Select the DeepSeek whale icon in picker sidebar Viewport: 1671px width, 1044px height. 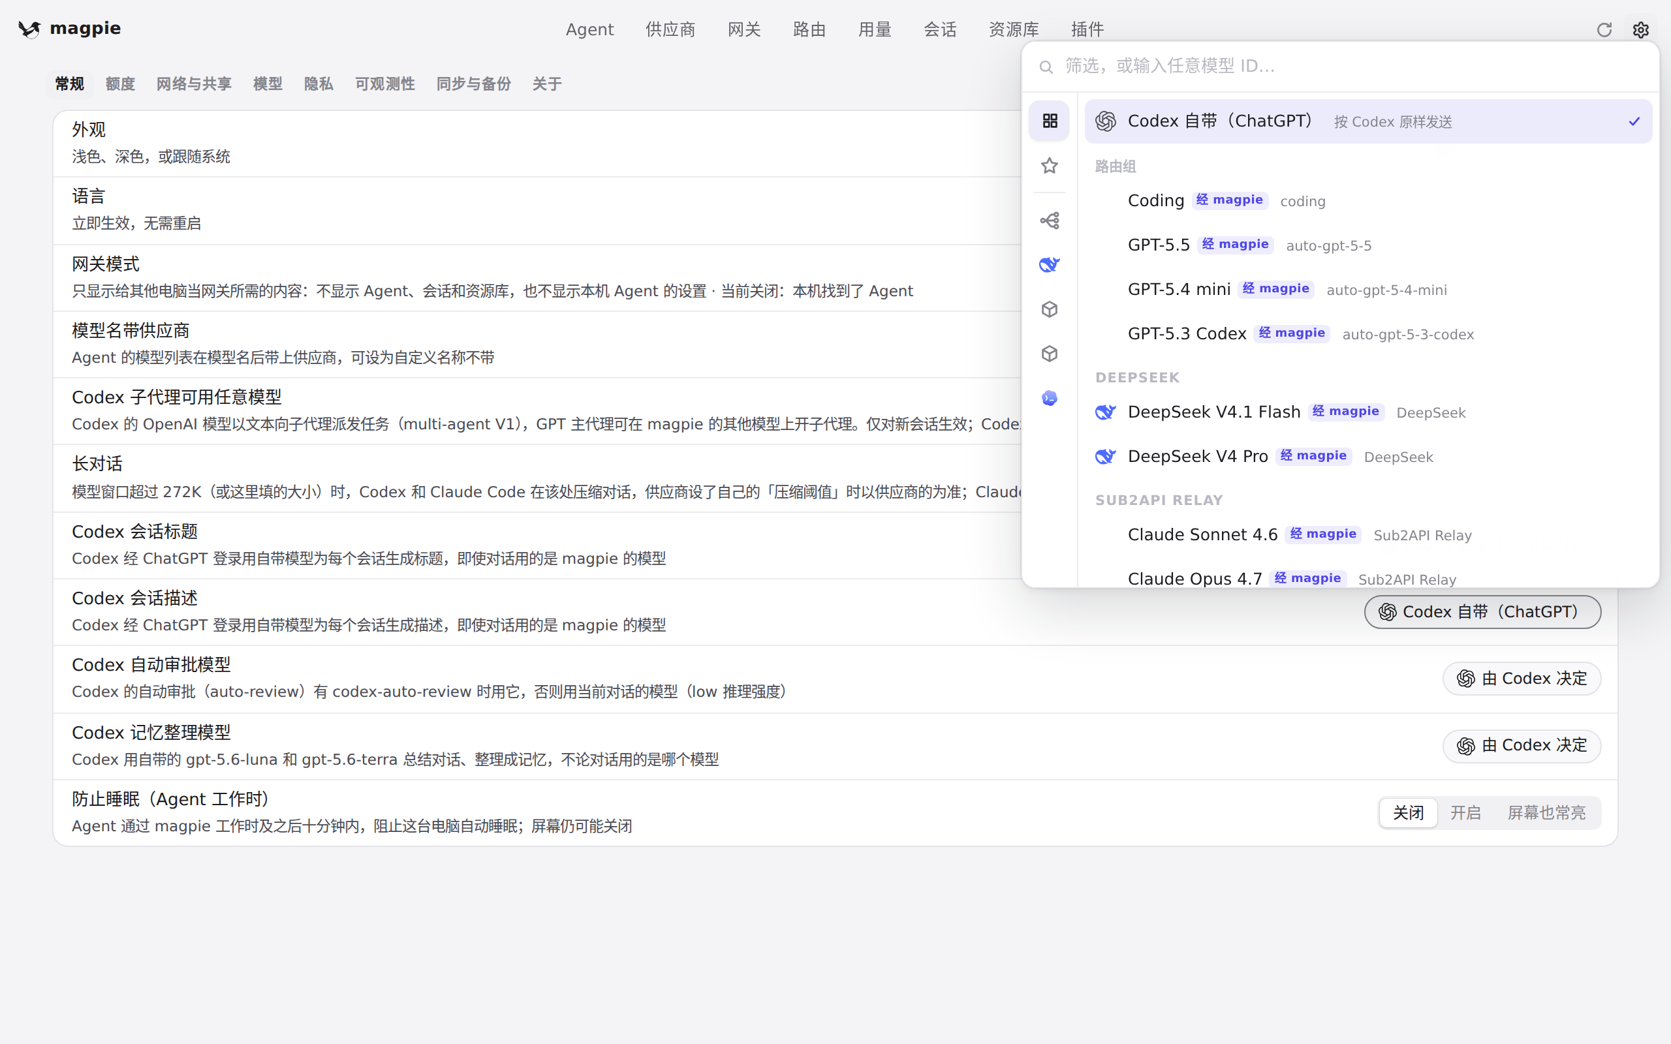(1050, 264)
